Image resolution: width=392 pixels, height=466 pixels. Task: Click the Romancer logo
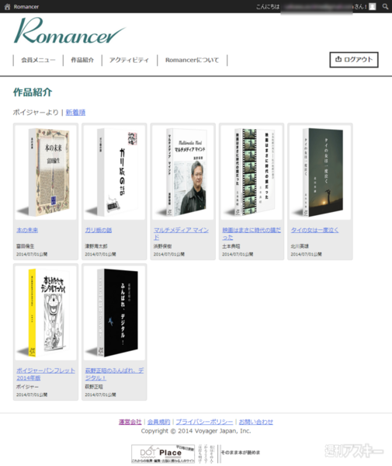[x=70, y=30]
